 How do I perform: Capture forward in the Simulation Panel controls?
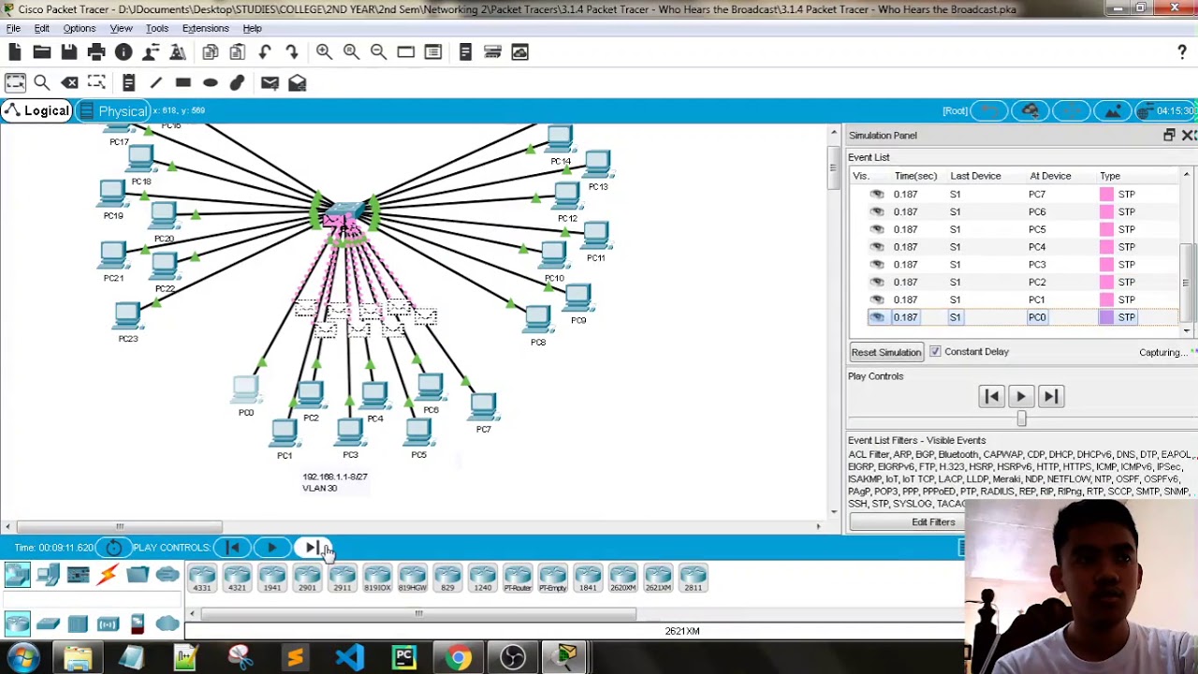tap(1050, 397)
